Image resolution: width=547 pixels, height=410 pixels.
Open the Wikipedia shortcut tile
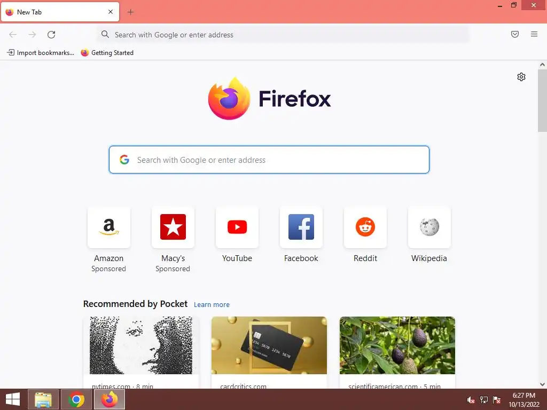coord(429,227)
